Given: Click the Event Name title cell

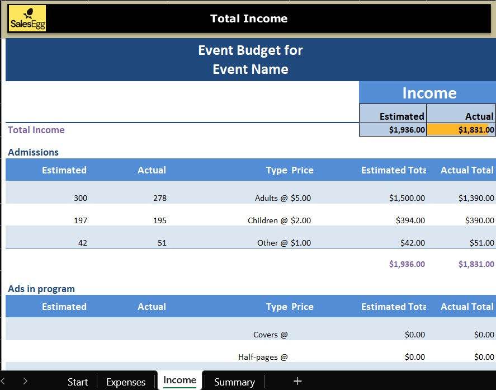Looking at the screenshot, I should (250, 69).
